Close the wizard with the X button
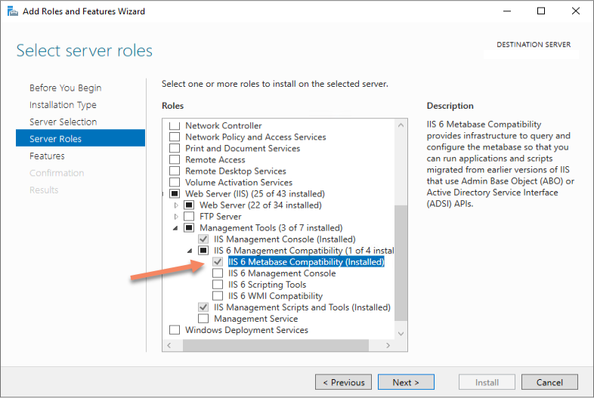Image resolution: width=594 pixels, height=398 pixels. [575, 11]
